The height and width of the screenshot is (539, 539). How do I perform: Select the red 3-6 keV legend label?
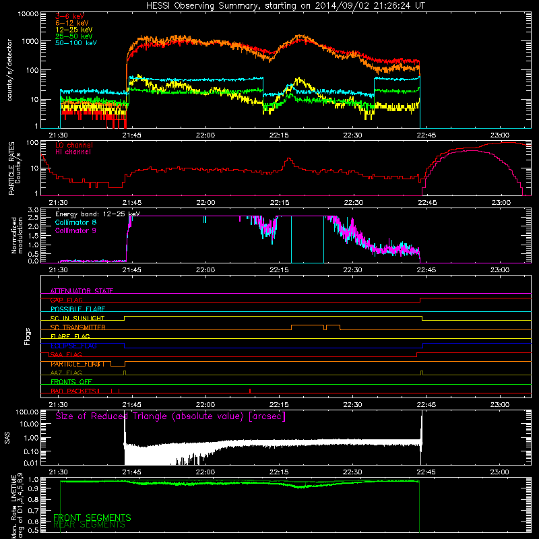pos(69,16)
